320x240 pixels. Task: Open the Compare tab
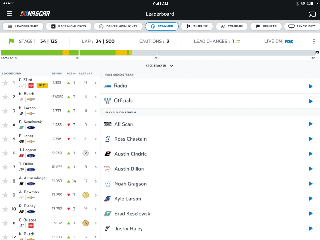pyautogui.click(x=232, y=27)
